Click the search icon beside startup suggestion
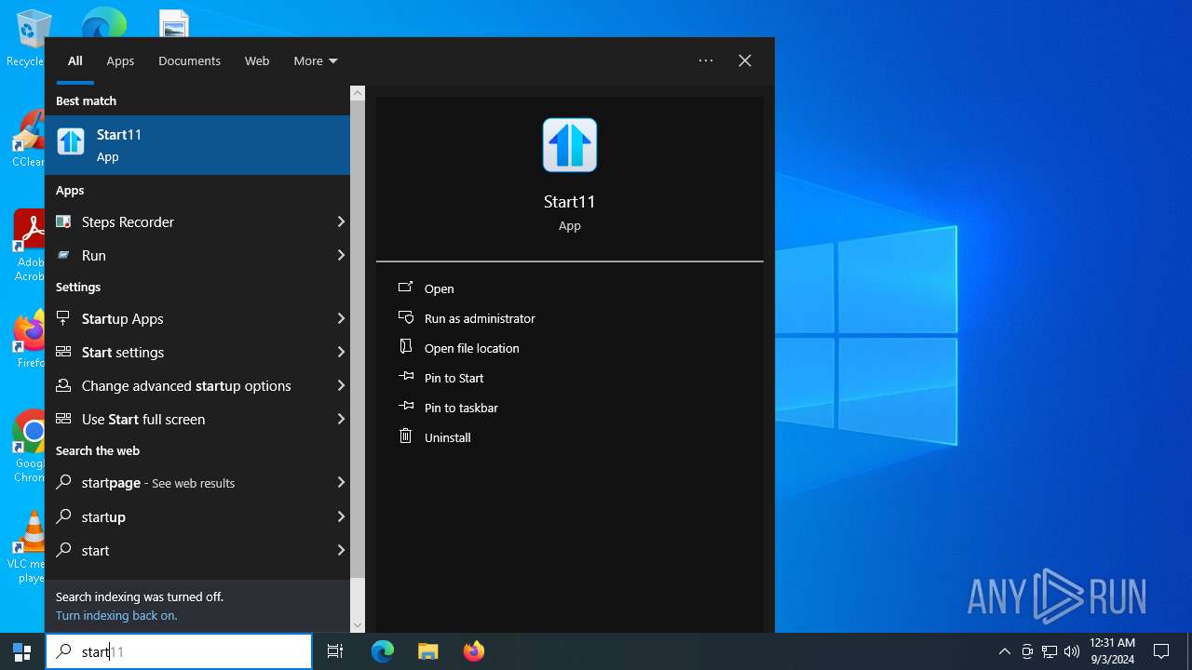Screen dimensions: 1192x670 [63, 516]
